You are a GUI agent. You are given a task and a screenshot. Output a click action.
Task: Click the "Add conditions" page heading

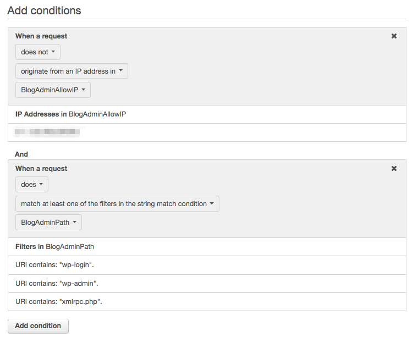tap(44, 10)
